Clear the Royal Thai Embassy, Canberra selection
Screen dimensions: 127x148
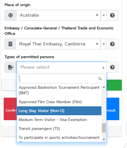click(x=97, y=44)
